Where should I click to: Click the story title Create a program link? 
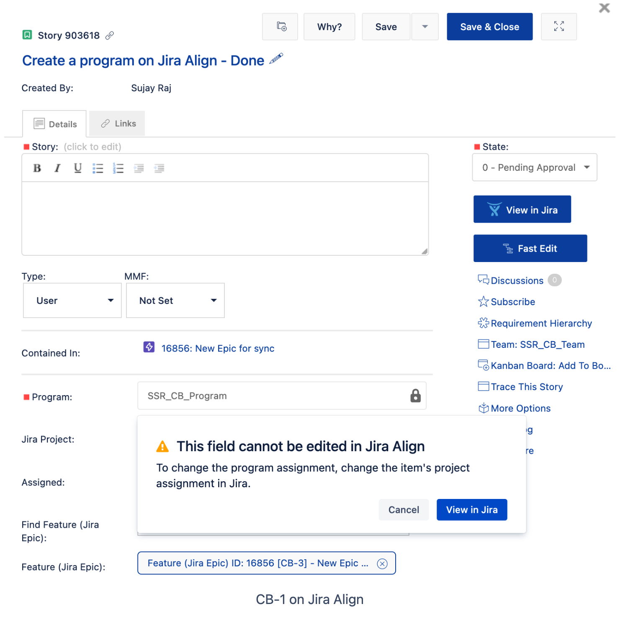[143, 61]
